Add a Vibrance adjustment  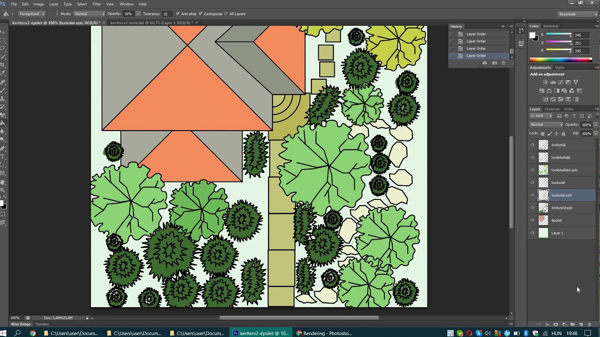576,82
